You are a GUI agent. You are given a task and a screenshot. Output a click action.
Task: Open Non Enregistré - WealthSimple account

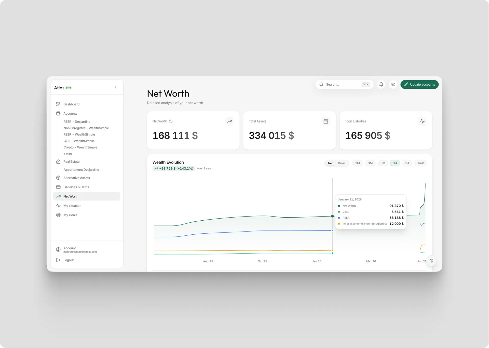tap(86, 128)
